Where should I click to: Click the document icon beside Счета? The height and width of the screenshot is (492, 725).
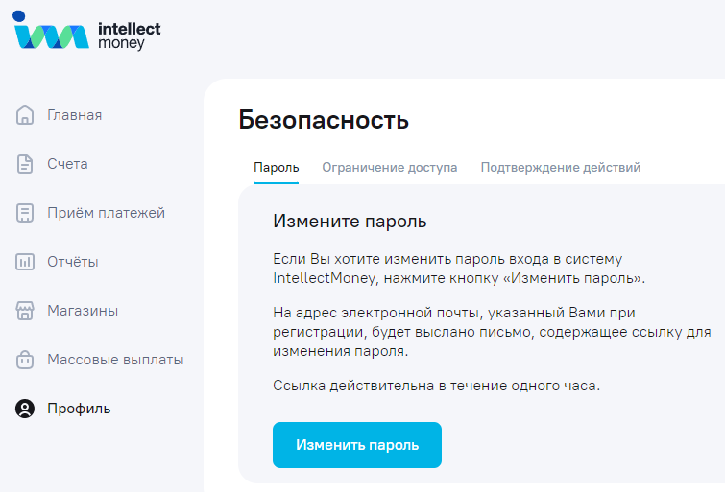[x=25, y=165]
